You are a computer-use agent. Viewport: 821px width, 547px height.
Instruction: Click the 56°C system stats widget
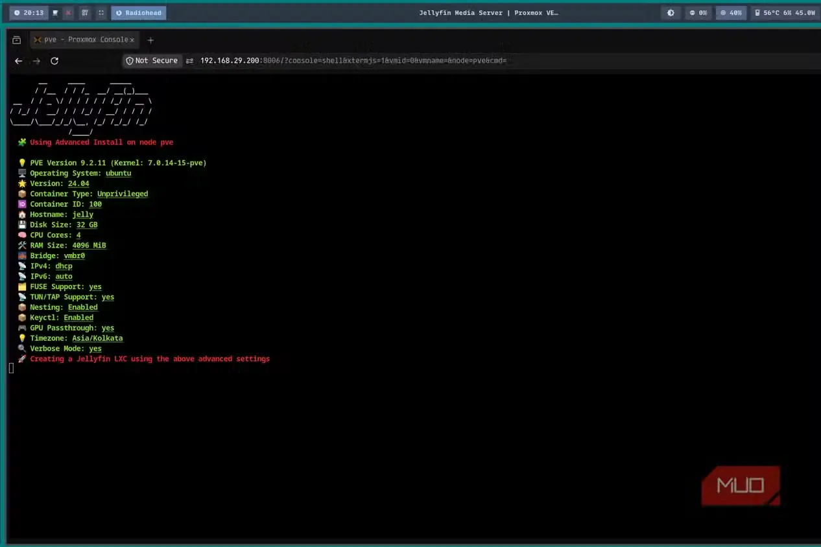tap(784, 13)
